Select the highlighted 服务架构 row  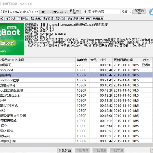(x=76, y=75)
